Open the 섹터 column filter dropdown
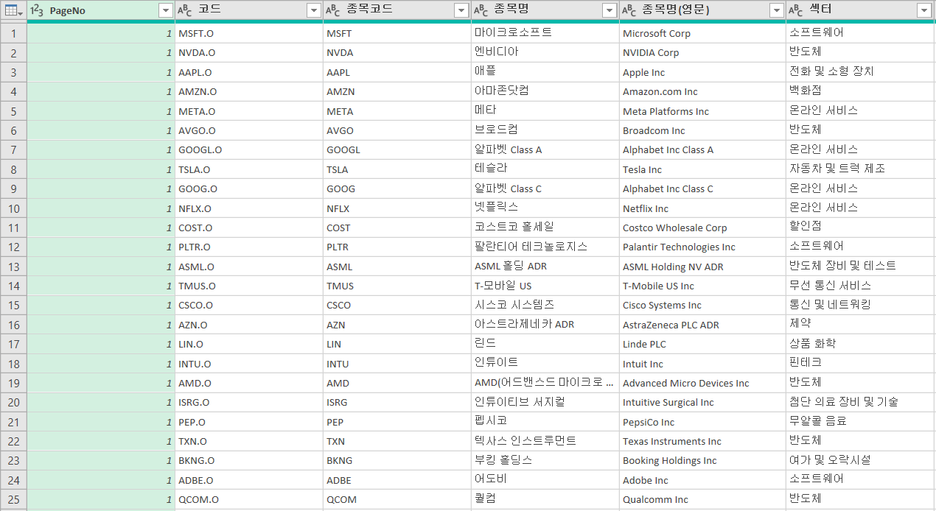The height and width of the screenshot is (511, 936). pos(924,10)
